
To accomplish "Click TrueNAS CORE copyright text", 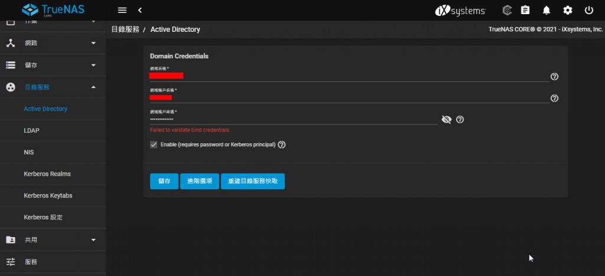I will click(x=545, y=29).
